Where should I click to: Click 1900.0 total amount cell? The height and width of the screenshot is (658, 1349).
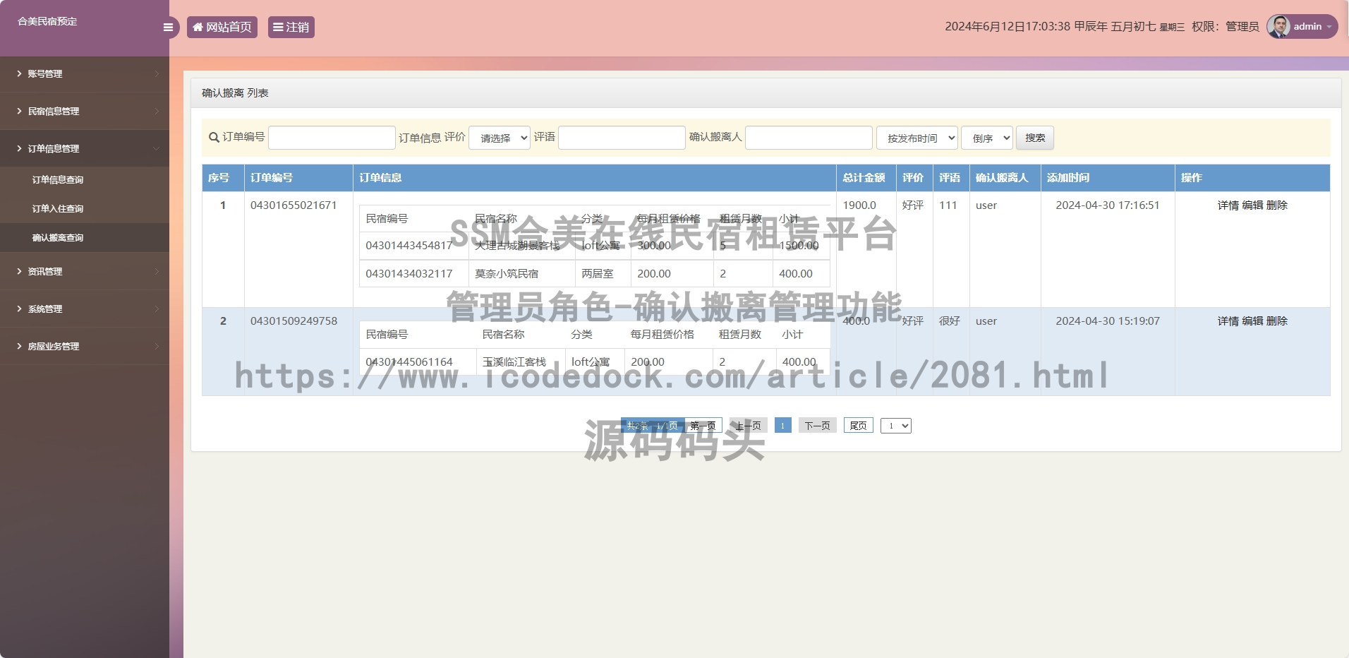click(x=859, y=205)
